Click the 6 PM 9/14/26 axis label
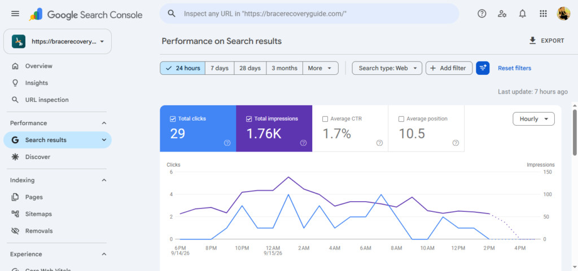The image size is (578, 271). [x=181, y=251]
